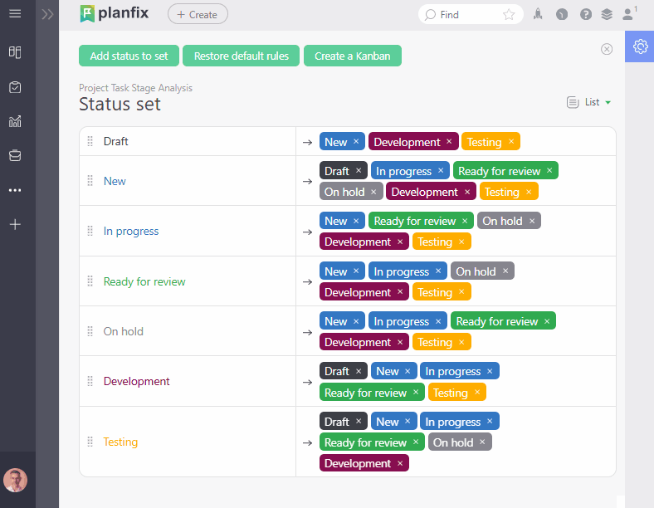
Task: Remove On hold tag from New row
Action: pos(373,192)
